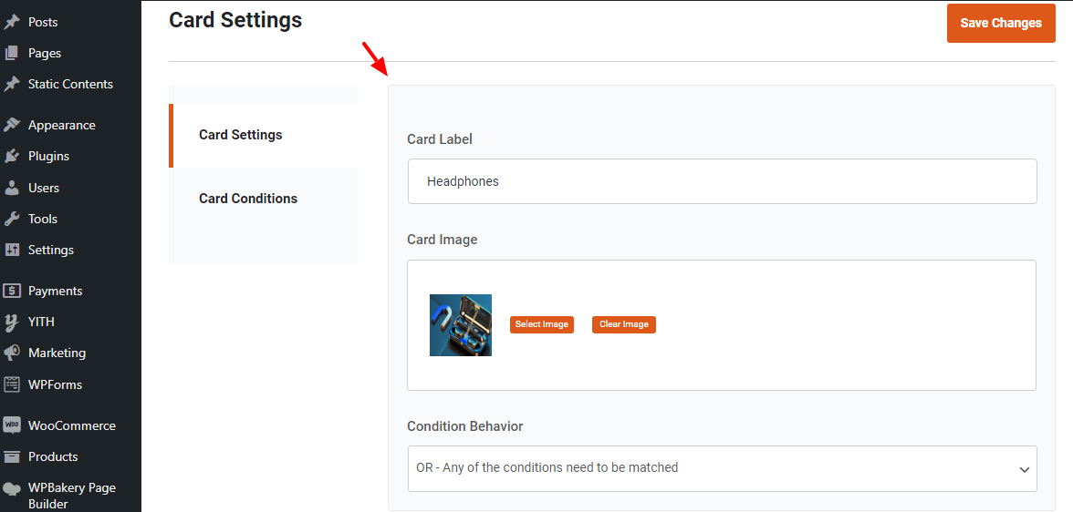The width and height of the screenshot is (1073, 512).
Task: Click the Pages icon in sidebar
Action: tap(12, 53)
